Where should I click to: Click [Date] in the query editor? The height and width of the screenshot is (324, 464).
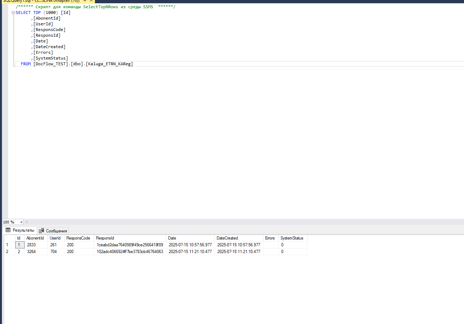[41, 41]
